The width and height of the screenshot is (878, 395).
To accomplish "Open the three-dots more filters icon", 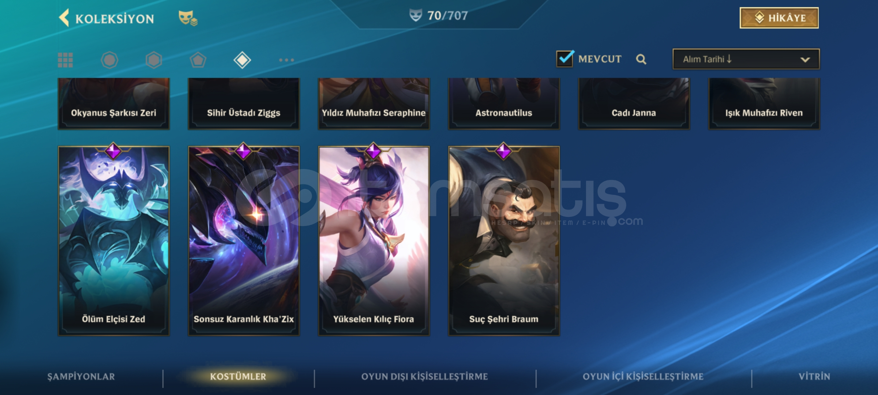I will [x=286, y=60].
